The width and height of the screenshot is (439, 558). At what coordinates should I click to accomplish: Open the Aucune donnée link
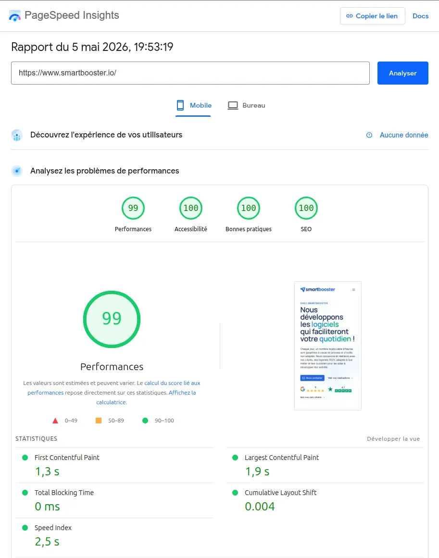(x=404, y=135)
